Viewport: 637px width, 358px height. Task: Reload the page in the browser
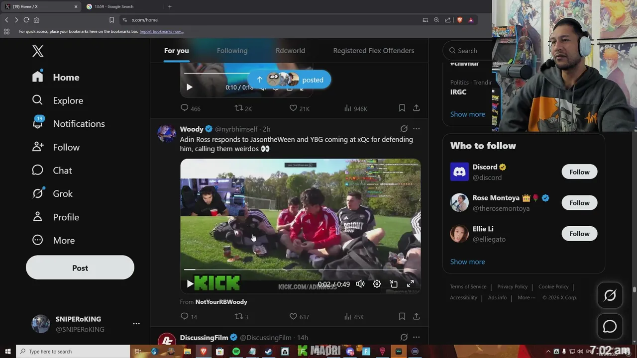(26, 20)
